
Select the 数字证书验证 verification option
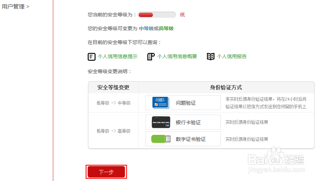click(x=183, y=139)
